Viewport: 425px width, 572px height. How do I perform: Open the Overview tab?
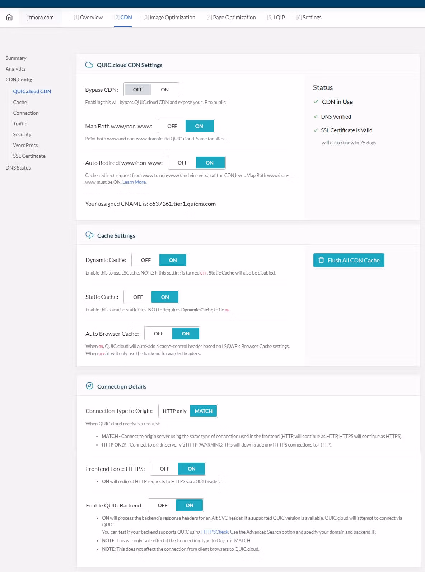point(88,17)
